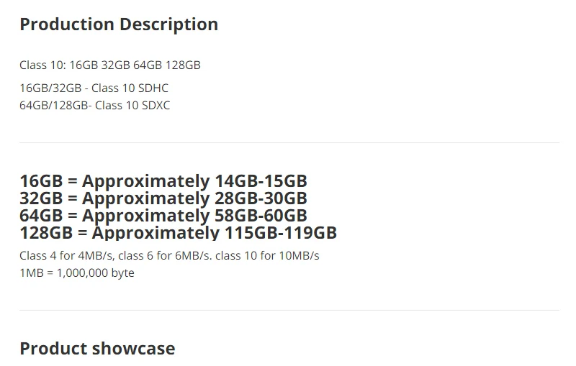Select the 64GB/128GB Class 10 SDXC text
Screen dimensions: 576x366
[95, 105]
